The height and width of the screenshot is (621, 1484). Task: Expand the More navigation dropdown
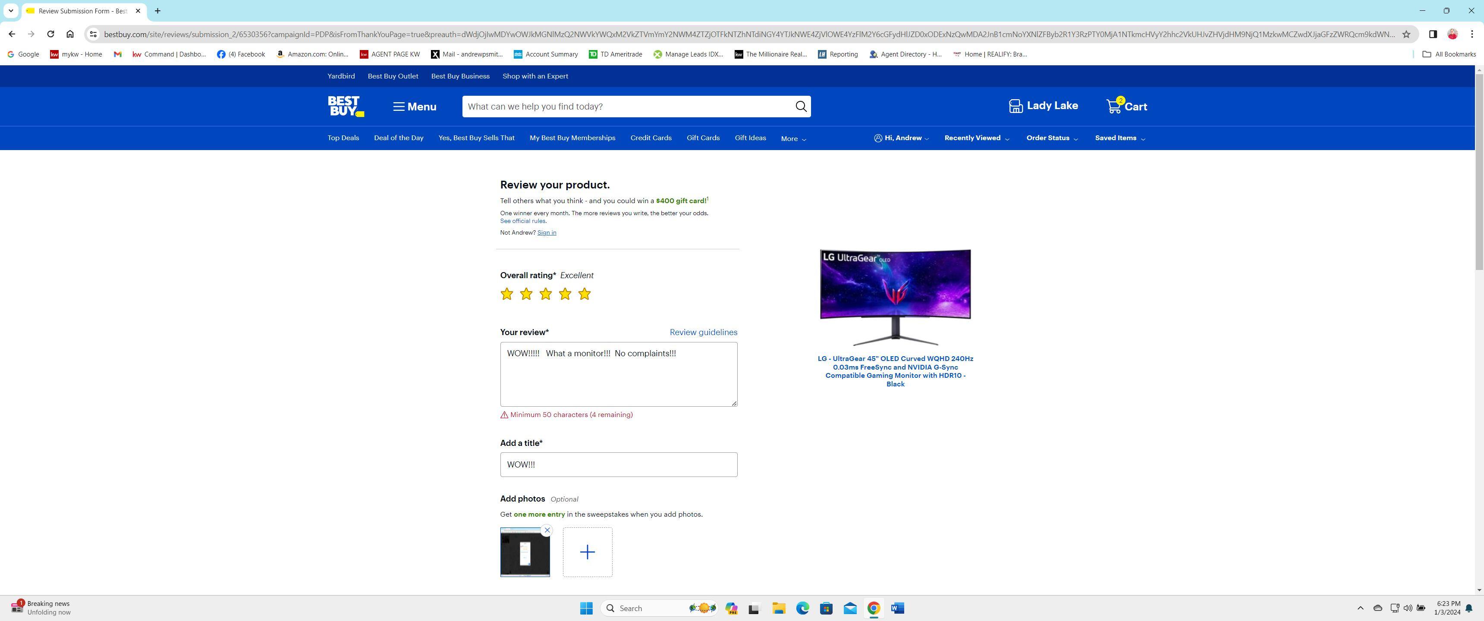pyautogui.click(x=793, y=139)
